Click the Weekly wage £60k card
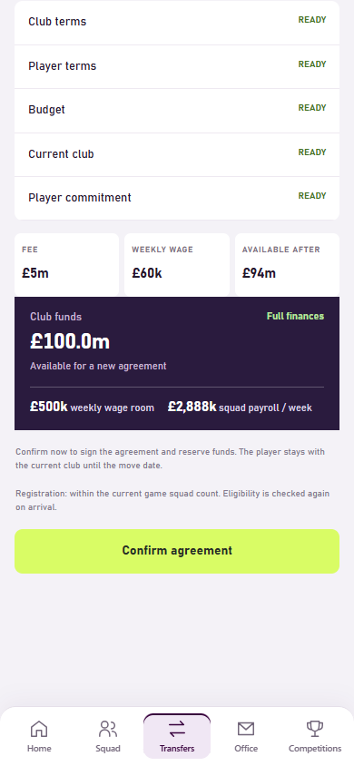Screen dimensions: 354x766 point(177,264)
